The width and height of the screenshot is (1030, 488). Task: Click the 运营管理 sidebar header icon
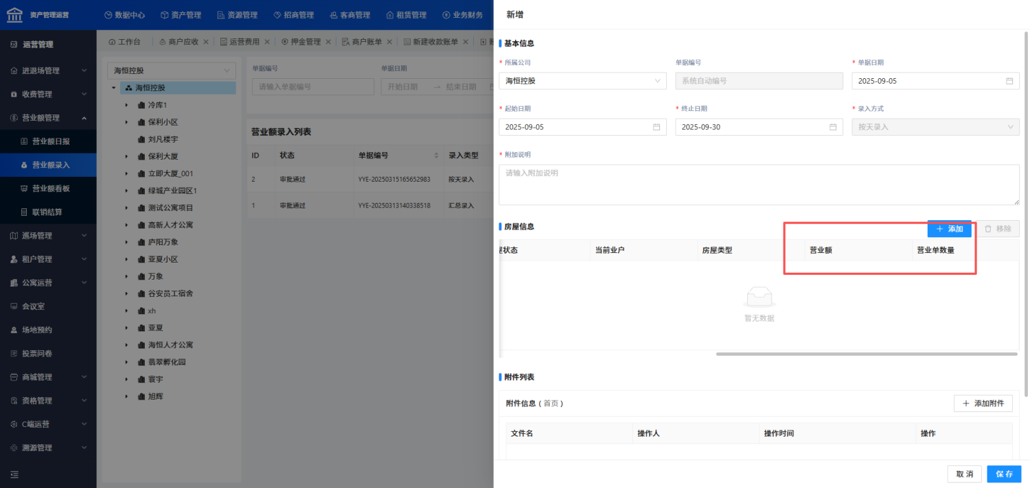14,45
